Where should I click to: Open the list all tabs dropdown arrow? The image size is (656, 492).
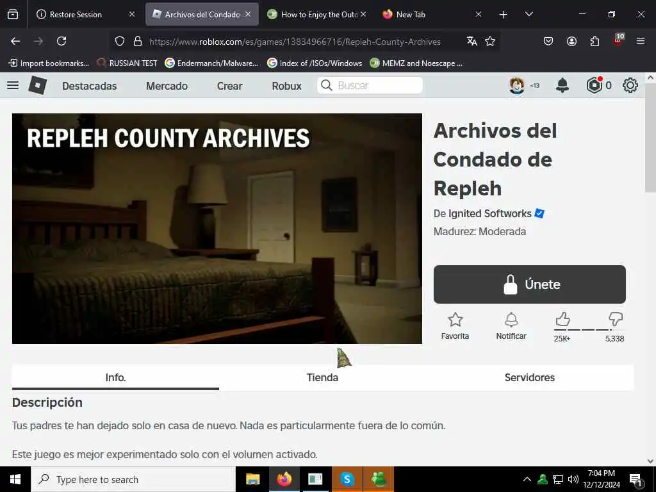click(529, 14)
